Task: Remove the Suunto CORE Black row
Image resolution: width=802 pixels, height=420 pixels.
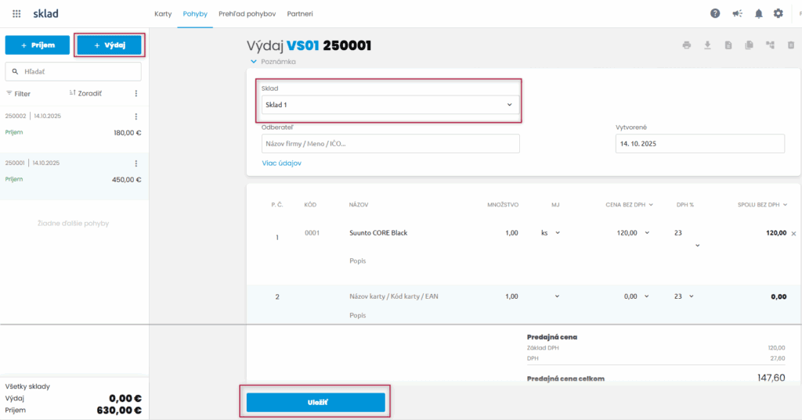Action: pos(793,233)
